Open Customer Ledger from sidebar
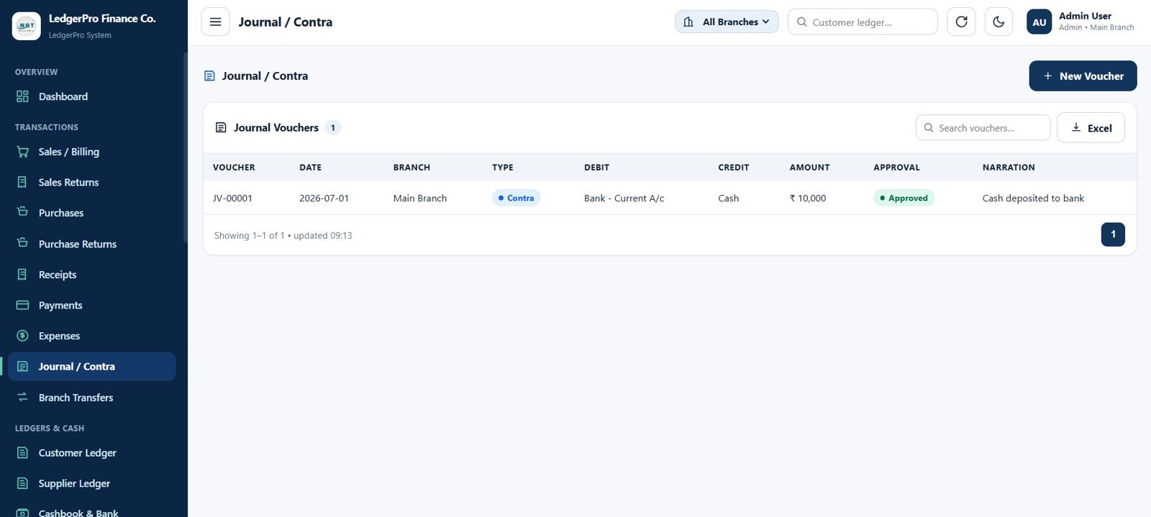Screen dimensions: 1151x517 click(91, 453)
